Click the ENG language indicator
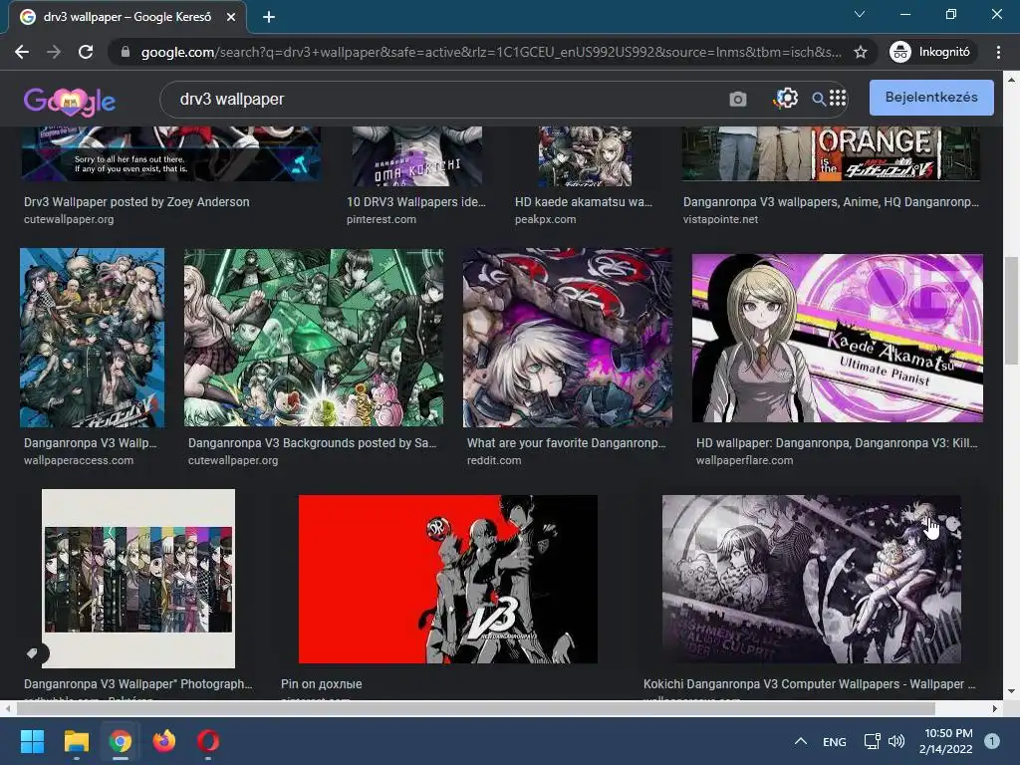 click(835, 741)
